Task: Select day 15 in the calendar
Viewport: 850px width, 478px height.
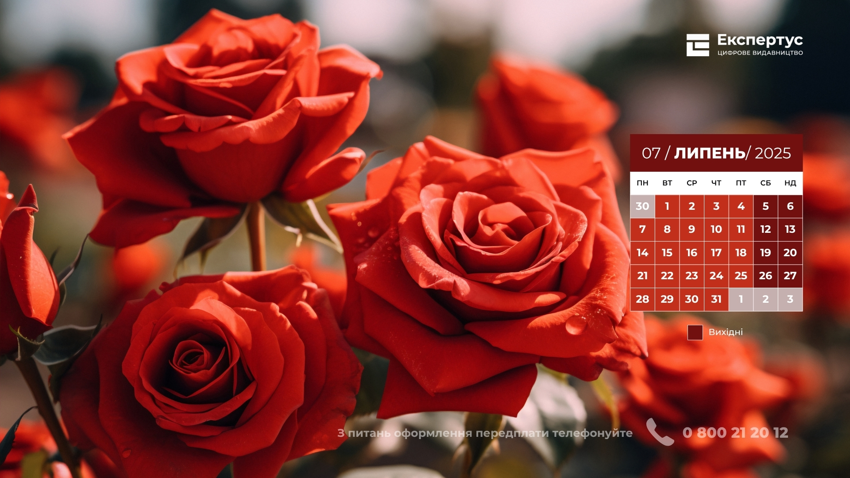Action: [x=667, y=253]
